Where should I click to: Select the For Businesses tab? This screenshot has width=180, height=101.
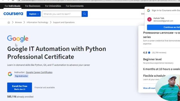(x=33, y=6)
